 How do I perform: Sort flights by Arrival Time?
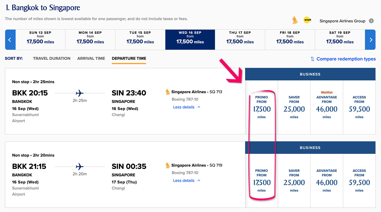click(91, 58)
